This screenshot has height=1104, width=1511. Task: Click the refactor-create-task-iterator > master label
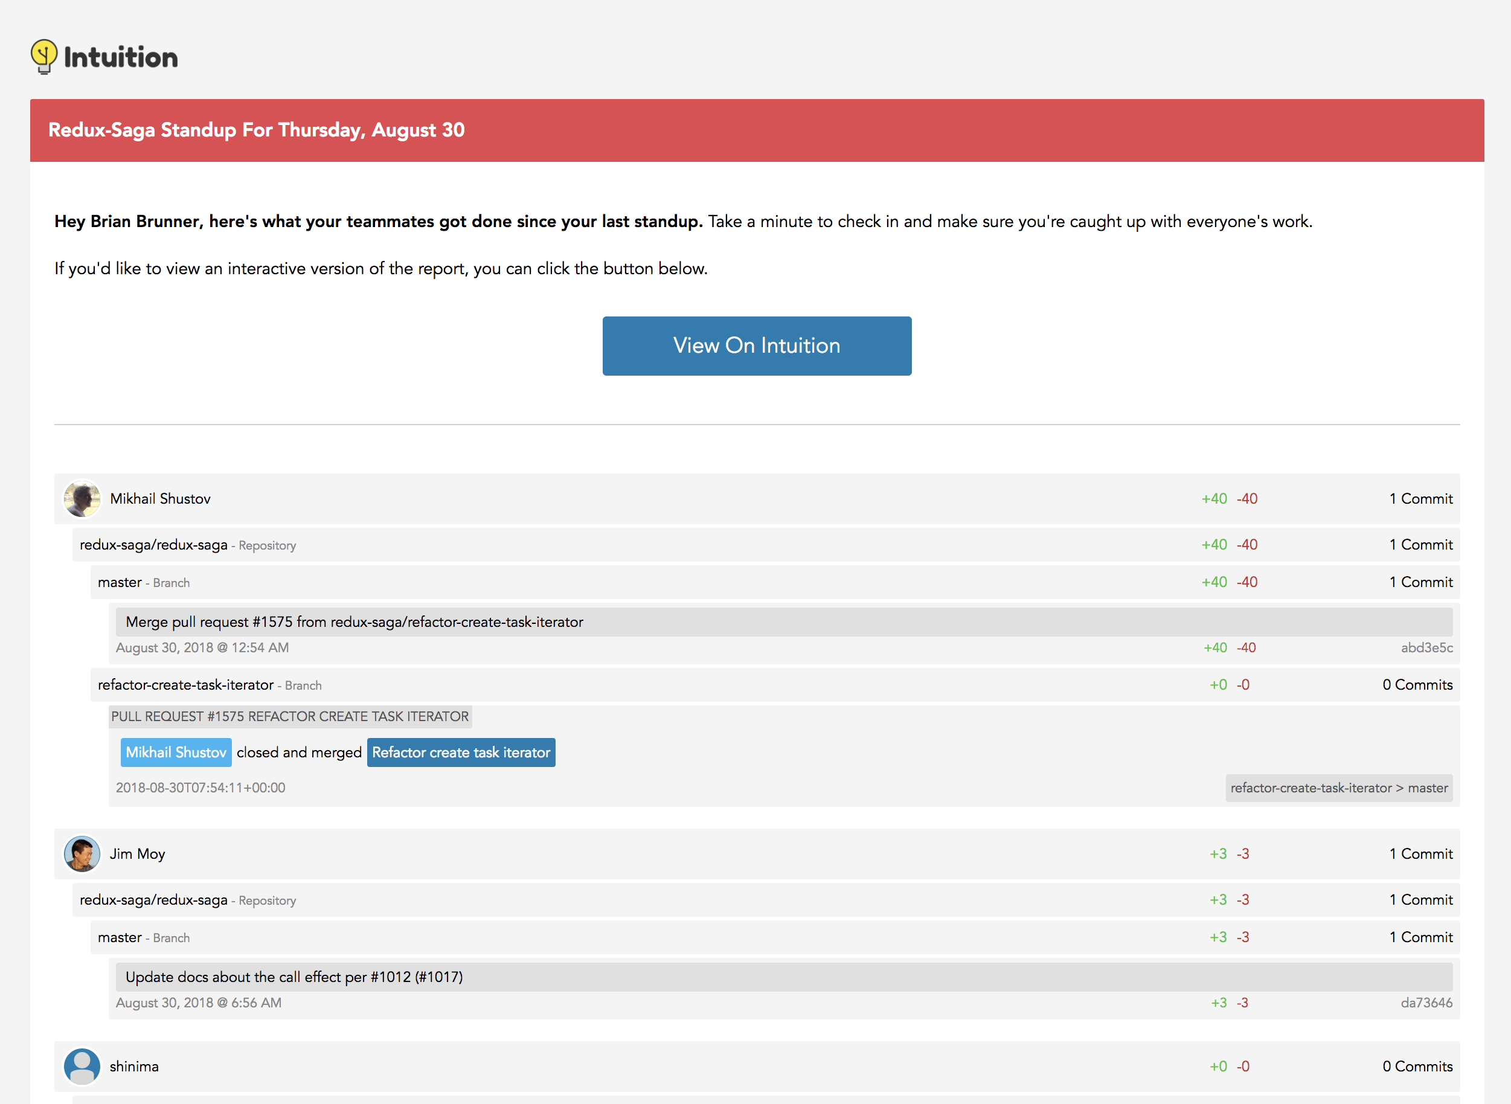1338,788
